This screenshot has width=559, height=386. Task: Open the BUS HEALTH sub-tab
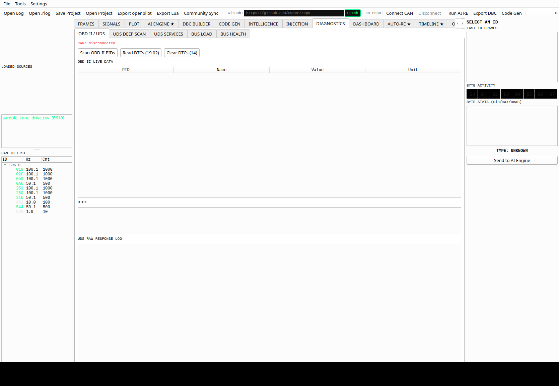pyautogui.click(x=233, y=34)
